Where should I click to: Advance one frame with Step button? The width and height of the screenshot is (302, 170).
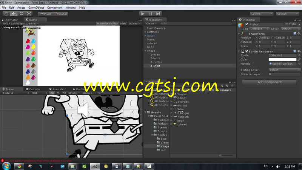point(158,14)
